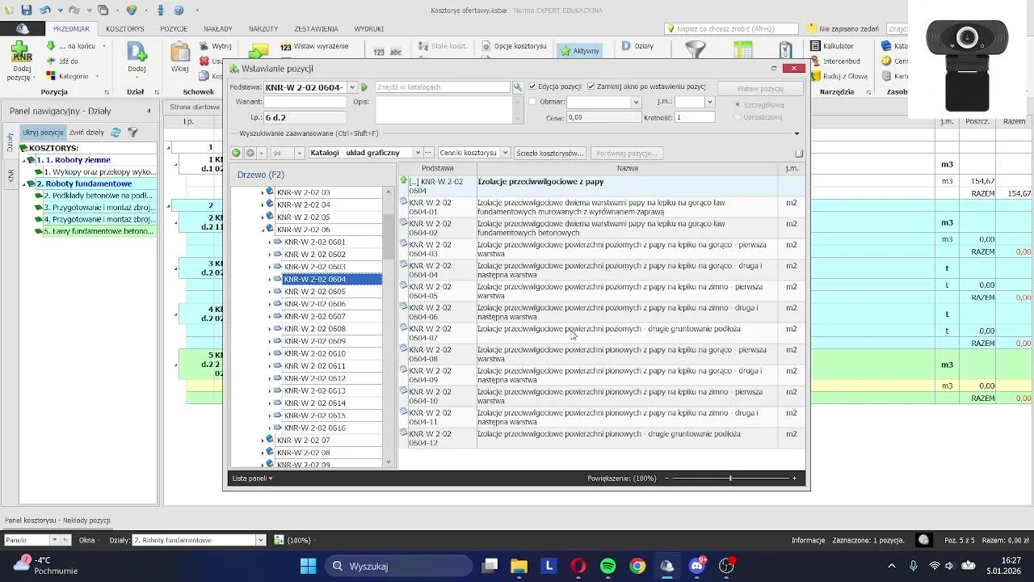Uncheck the Edycja pozycji checkbox

point(532,86)
